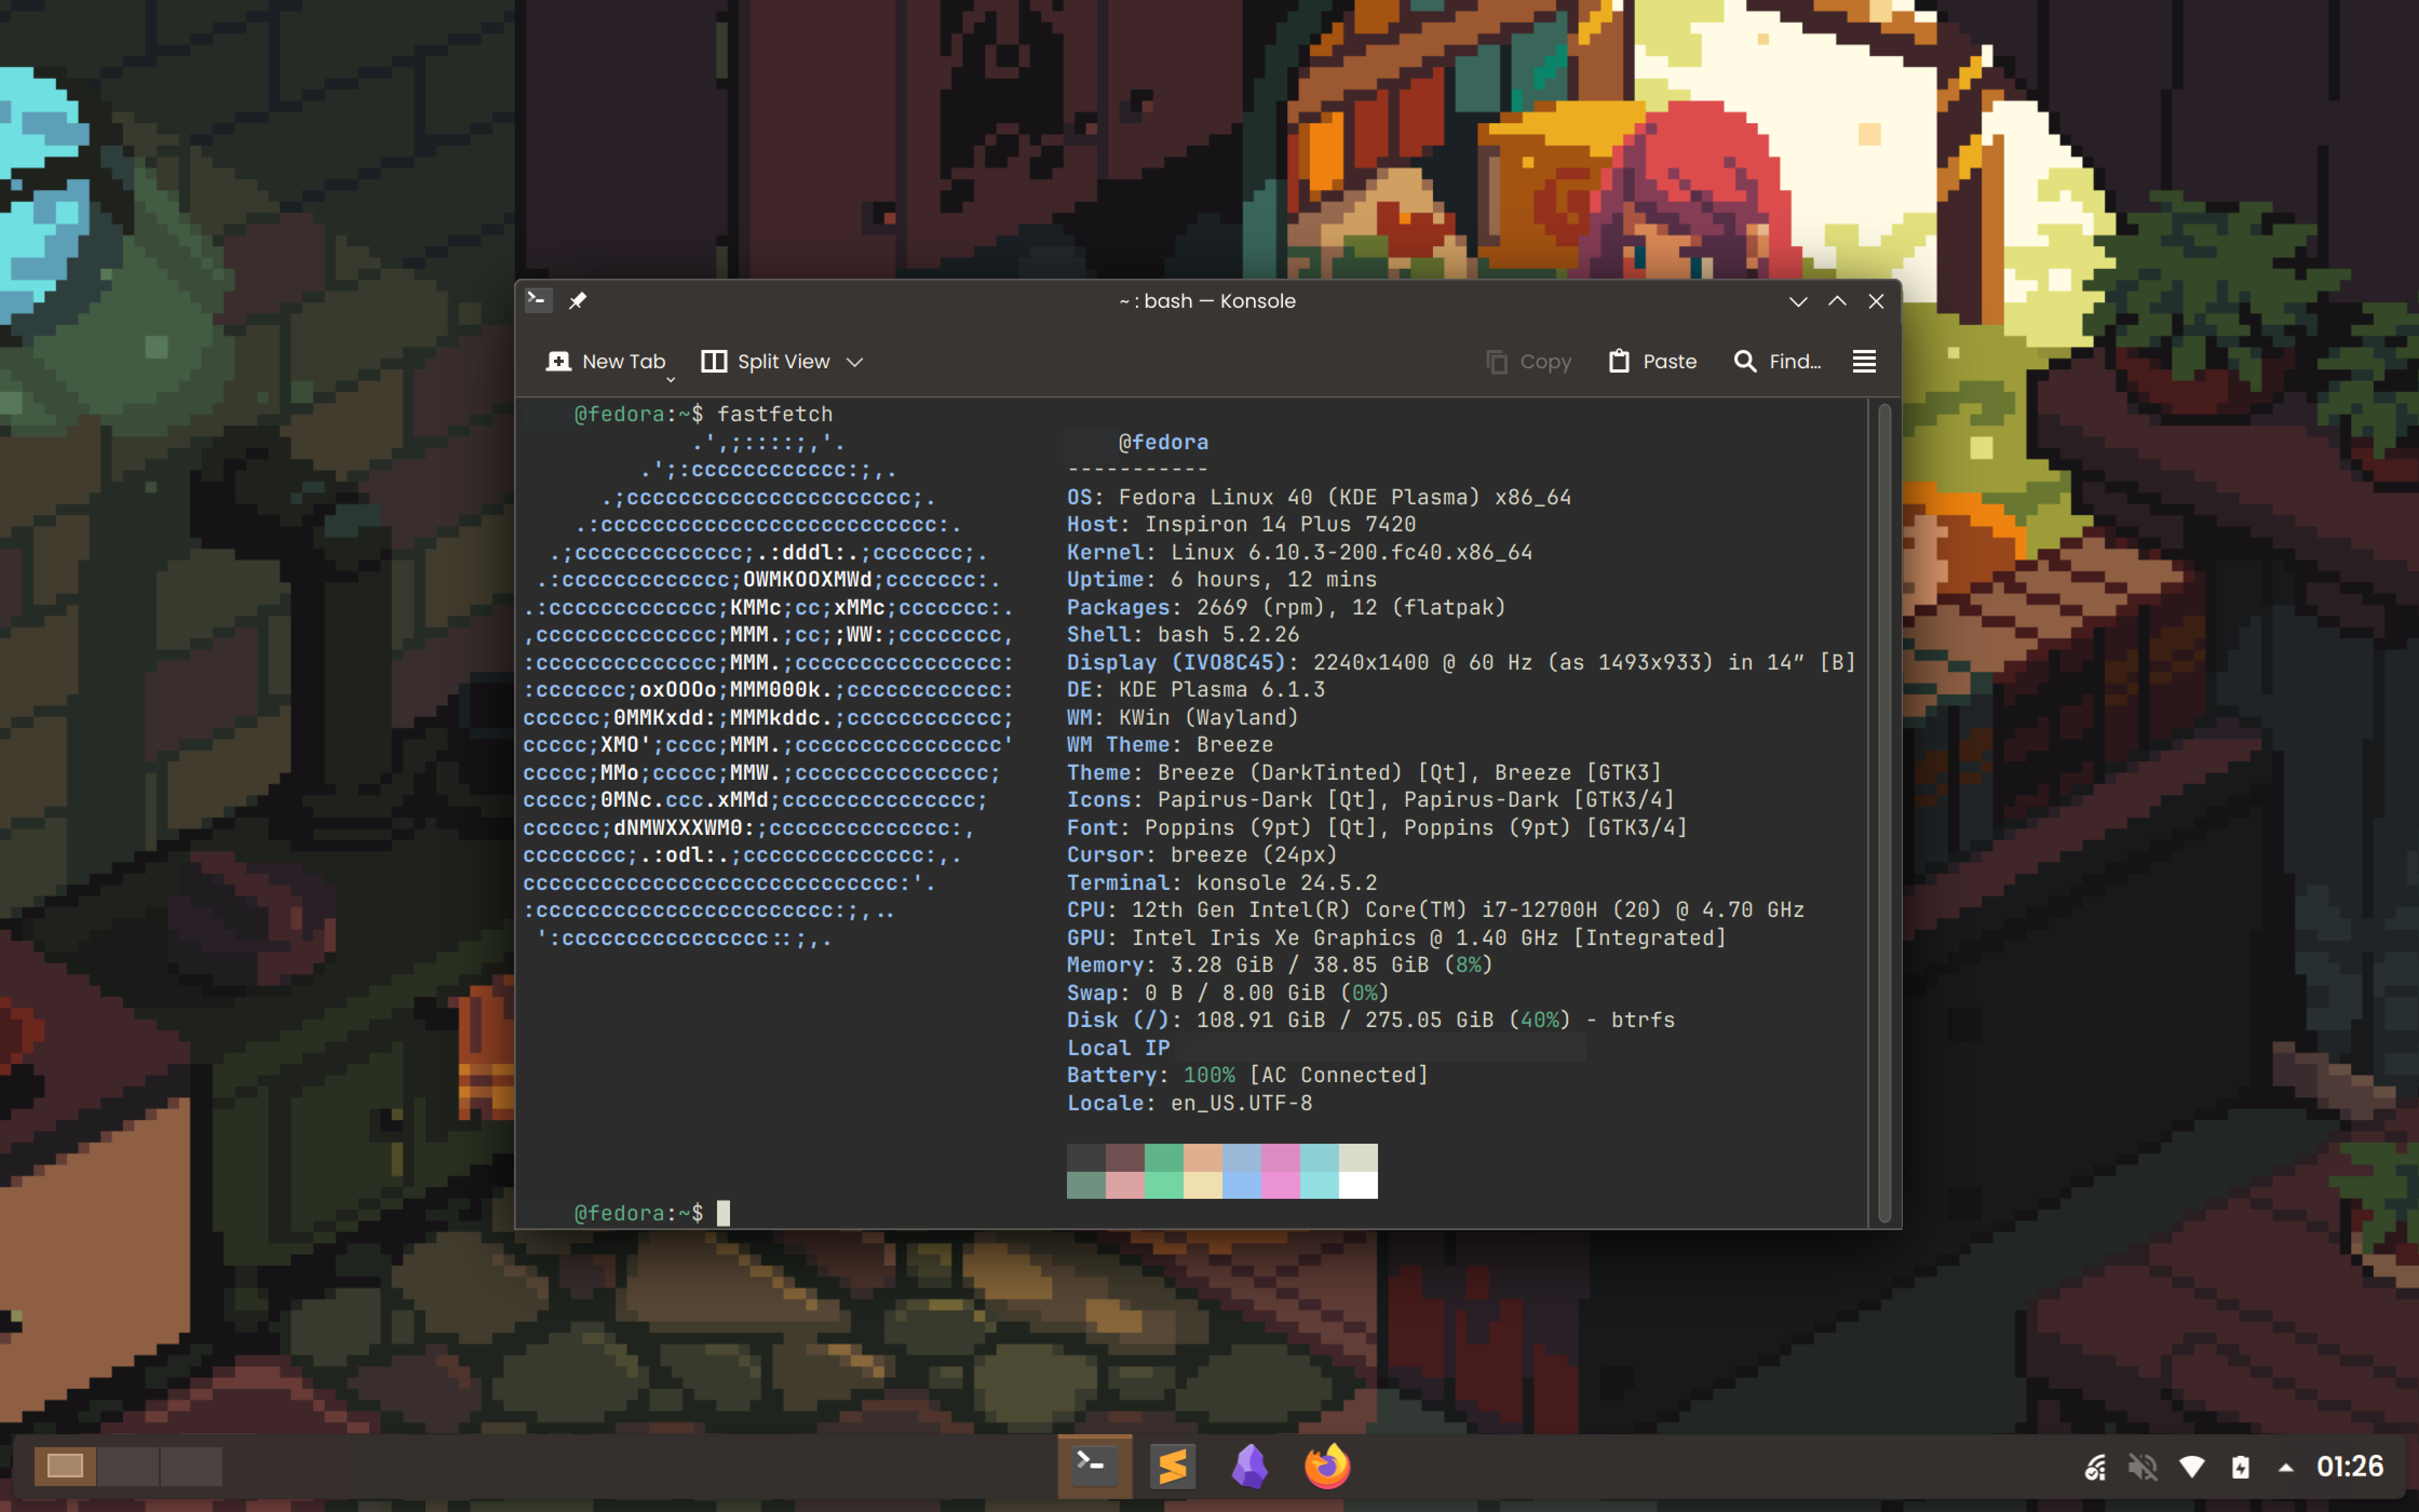Click the 'Packages: 2669 (rpm)' line
This screenshot has height=1512, width=2419.
click(x=1286, y=607)
